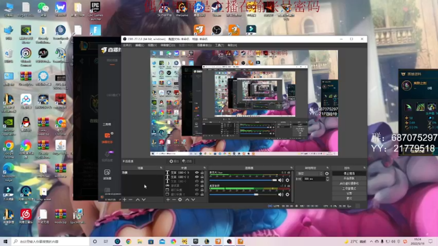Toggle lock on 窗口采集 2 source

(x=202, y=194)
